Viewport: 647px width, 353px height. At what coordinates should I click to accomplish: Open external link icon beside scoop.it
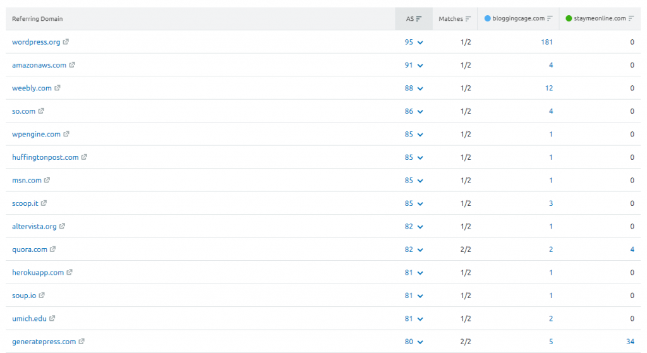coord(44,203)
